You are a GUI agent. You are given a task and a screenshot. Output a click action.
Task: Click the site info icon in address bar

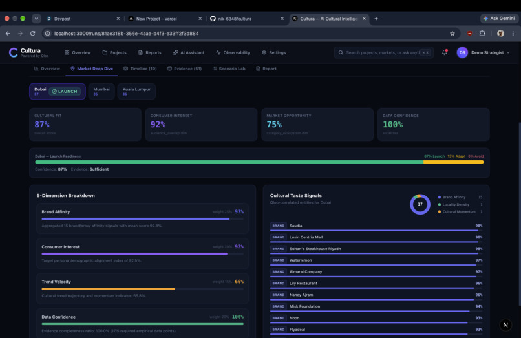coord(48,33)
